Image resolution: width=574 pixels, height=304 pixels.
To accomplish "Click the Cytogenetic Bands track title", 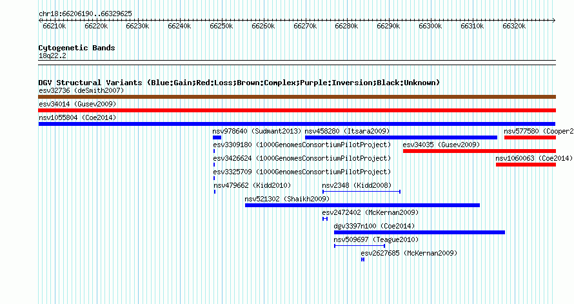I will 77,48.
